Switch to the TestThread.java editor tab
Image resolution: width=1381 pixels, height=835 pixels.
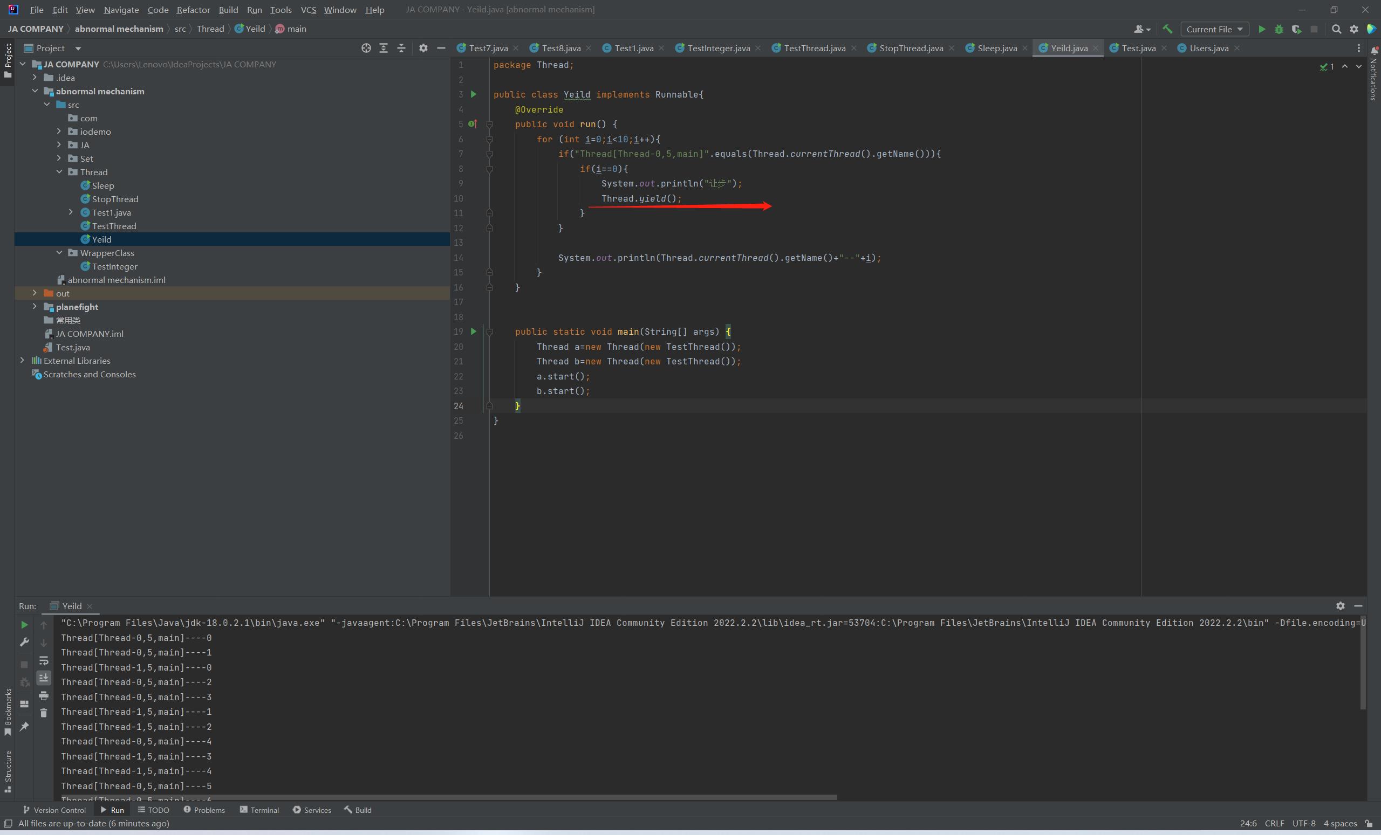point(814,48)
